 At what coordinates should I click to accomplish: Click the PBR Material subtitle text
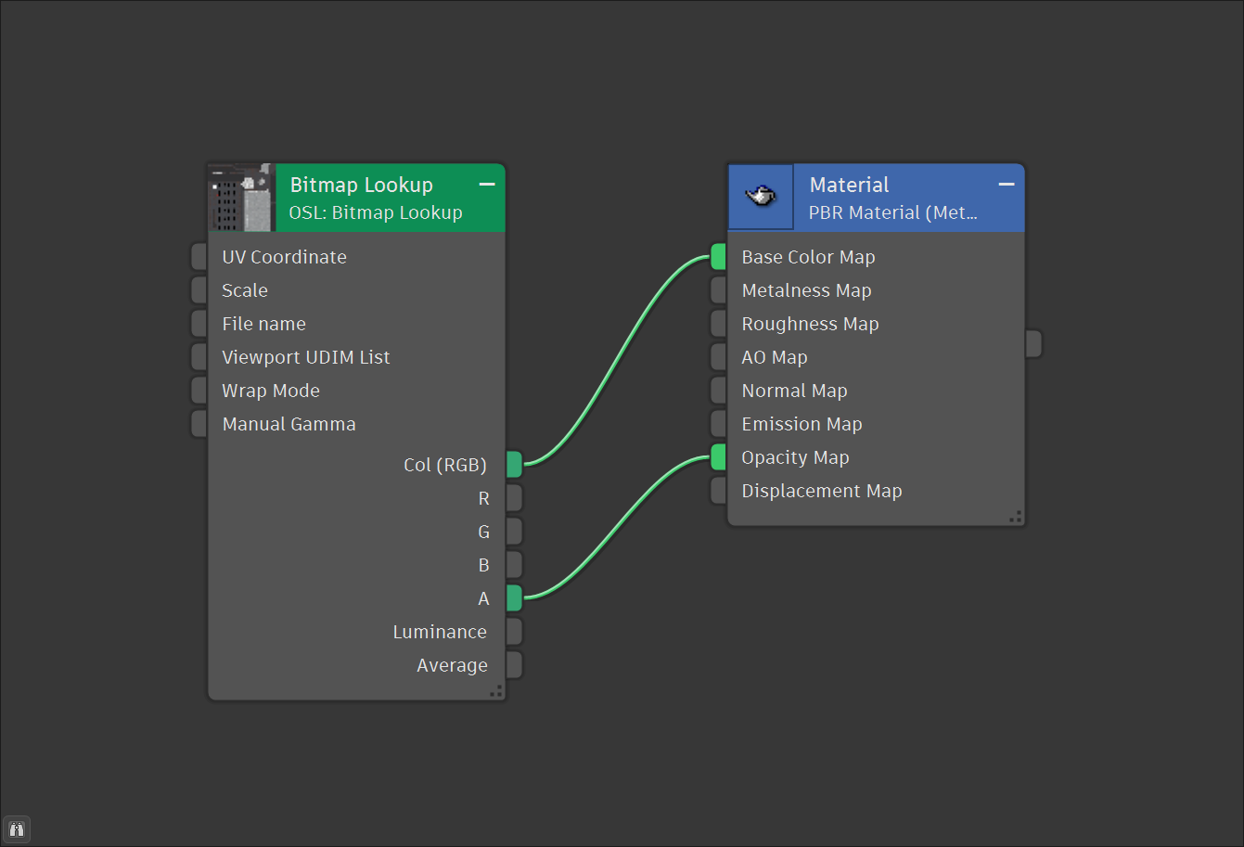coord(893,212)
